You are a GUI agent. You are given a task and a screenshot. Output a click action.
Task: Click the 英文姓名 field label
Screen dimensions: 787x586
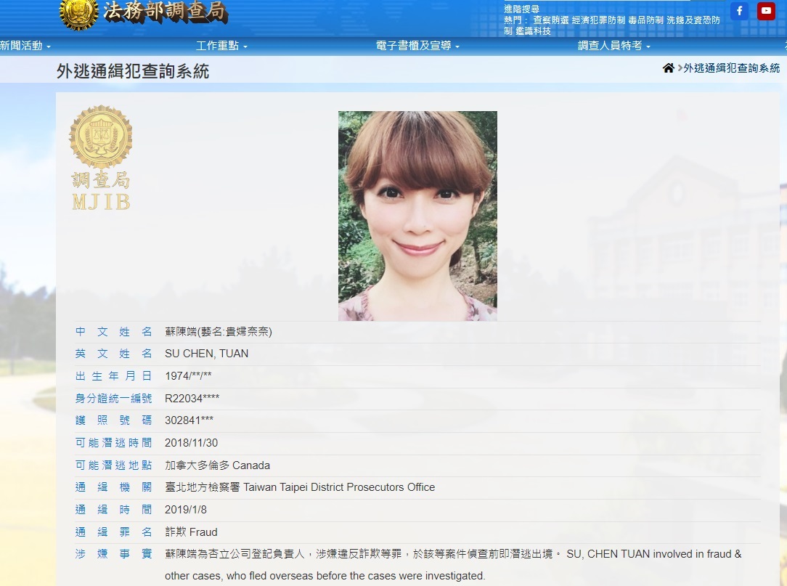click(113, 354)
